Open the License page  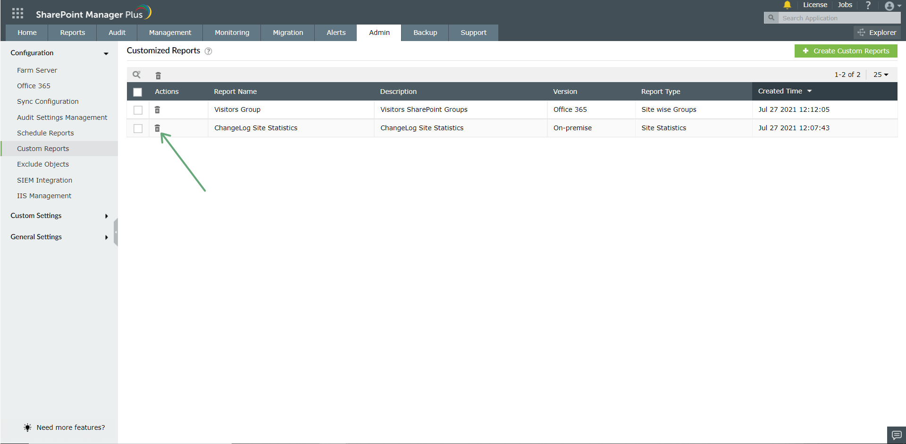pos(815,5)
